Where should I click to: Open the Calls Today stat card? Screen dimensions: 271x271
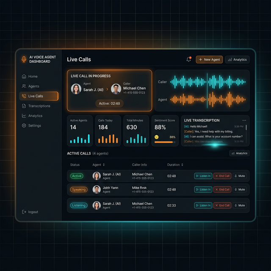[x=108, y=131]
